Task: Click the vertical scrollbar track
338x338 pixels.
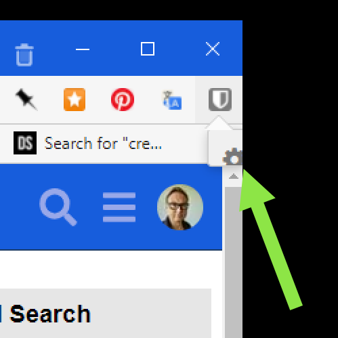Action: [234, 262]
